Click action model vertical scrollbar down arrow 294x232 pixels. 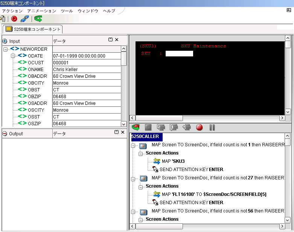pyautogui.click(x=288, y=220)
